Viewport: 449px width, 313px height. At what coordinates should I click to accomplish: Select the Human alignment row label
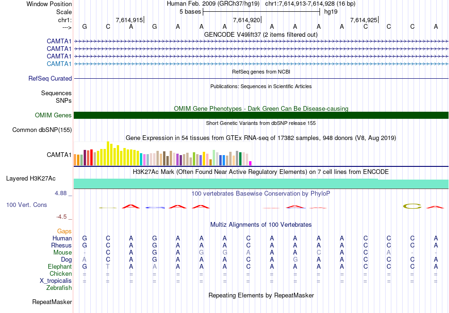click(x=62, y=238)
